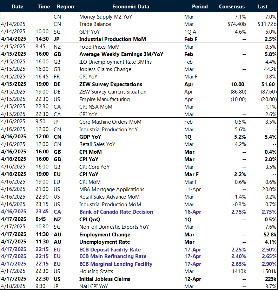278x290 pixels.
Task: Select the bold GDP YoY row for CN
Action: click(90, 137)
